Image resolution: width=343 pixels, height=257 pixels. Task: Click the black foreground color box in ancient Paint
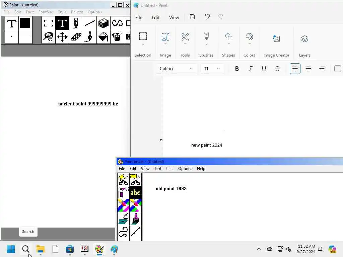click(25, 23)
